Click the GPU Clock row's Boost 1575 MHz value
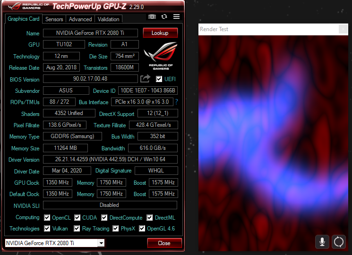Image resolution: width=352 pixels, height=255 pixels. point(163,182)
